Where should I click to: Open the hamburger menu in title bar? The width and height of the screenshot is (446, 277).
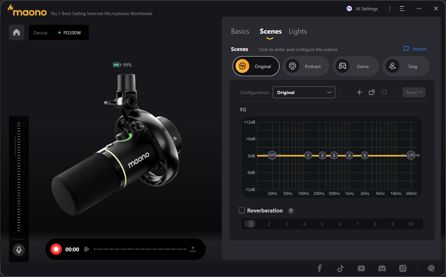tap(402, 9)
